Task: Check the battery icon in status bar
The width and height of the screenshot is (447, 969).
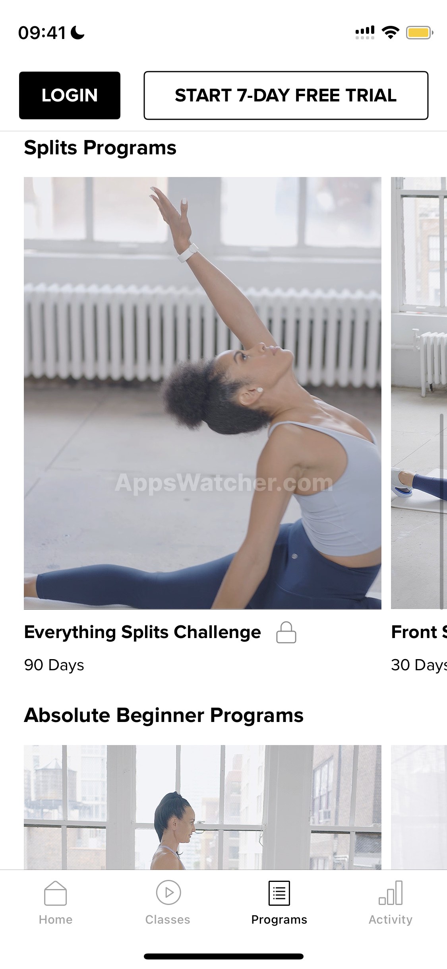Action: tap(419, 33)
